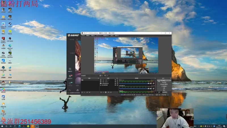The width and height of the screenshot is (227, 128).
Task: Move the source up in Sources panel
Action: pyautogui.click(x=109, y=92)
